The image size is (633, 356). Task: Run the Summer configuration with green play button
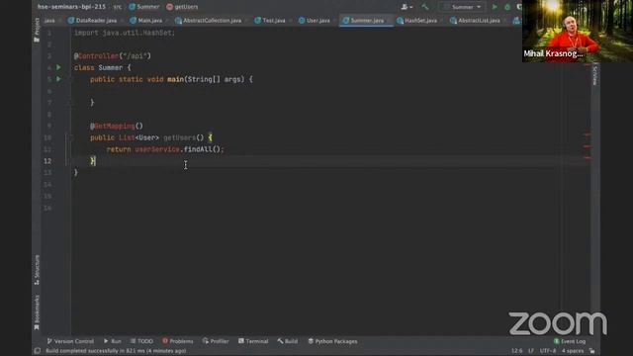click(x=495, y=7)
